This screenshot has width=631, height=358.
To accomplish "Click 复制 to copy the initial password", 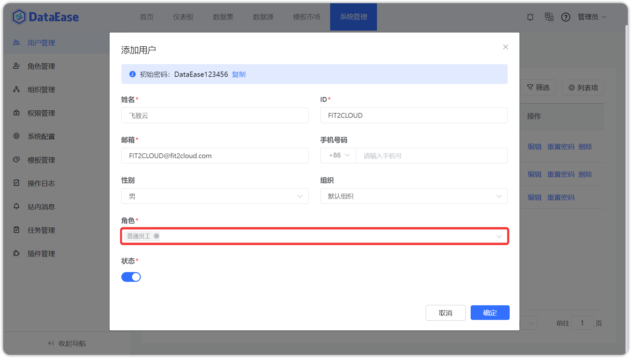I will [239, 74].
